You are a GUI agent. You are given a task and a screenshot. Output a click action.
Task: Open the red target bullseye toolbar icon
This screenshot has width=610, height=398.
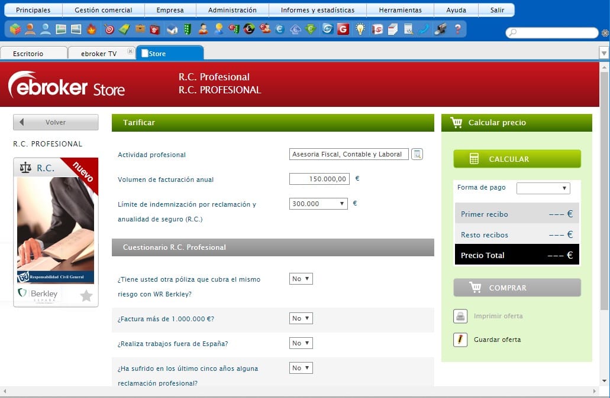pyautogui.click(x=109, y=29)
